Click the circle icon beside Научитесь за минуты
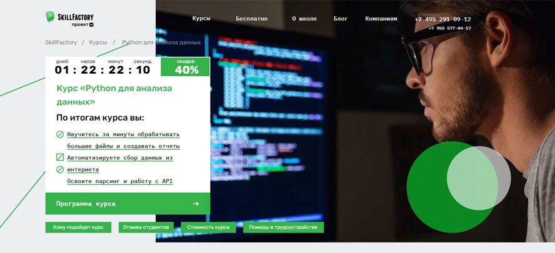Image resolution: width=555 pixels, height=253 pixels. pyautogui.click(x=60, y=134)
